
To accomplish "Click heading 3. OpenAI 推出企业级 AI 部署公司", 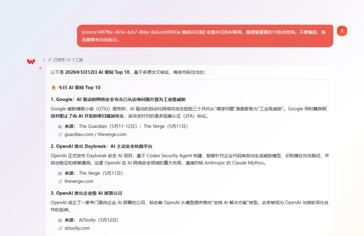I will [86, 193].
